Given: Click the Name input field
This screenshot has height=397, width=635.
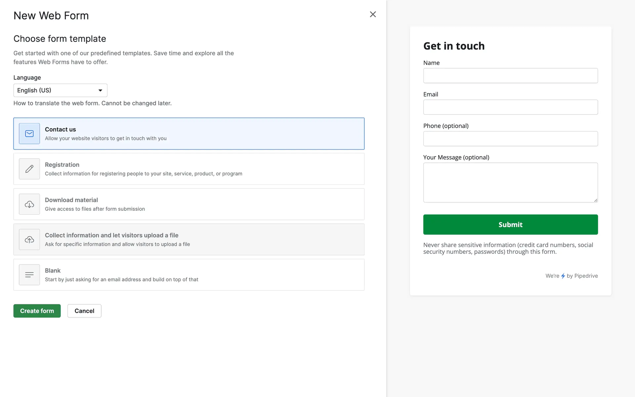Looking at the screenshot, I should click(510, 76).
